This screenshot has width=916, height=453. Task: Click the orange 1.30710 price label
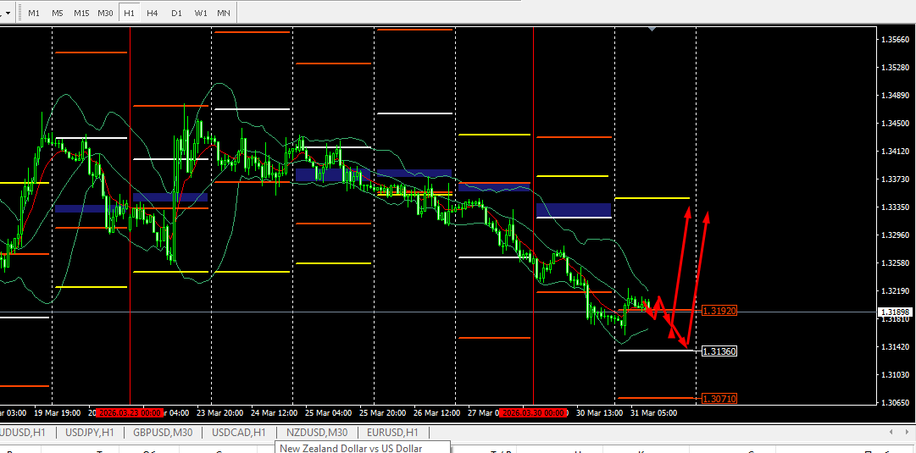pos(719,399)
